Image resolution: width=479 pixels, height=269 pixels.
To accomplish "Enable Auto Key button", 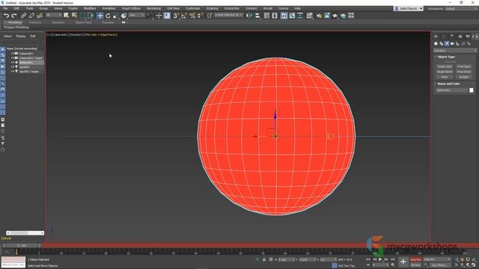I will [x=415, y=259].
